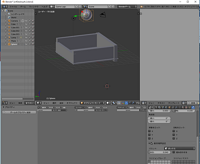The width and height of the screenshot is (200, 164).
Task: Open the Object cube properties tab
Action: point(170,107)
